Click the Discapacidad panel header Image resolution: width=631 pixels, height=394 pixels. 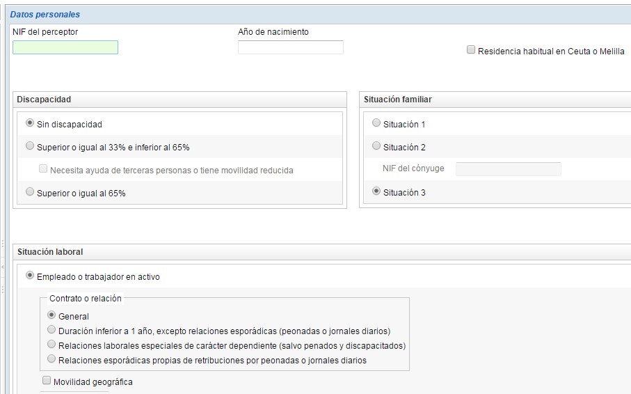[x=44, y=100]
